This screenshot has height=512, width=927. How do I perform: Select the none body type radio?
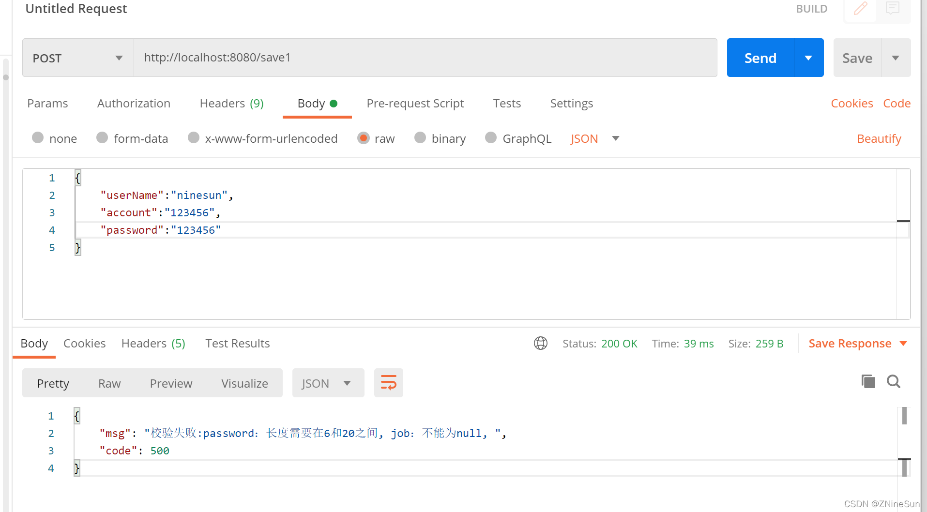38,138
